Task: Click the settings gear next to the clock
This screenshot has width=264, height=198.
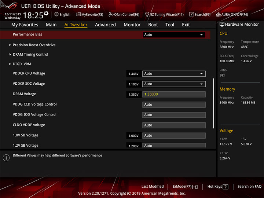Action: (x=46, y=13)
